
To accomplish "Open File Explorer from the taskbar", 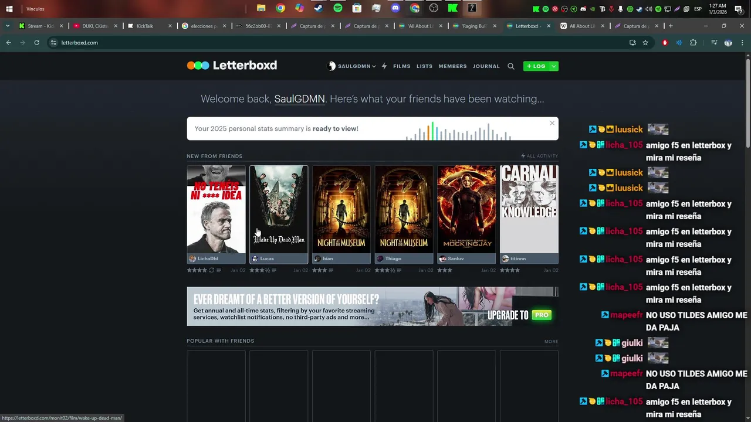I will [261, 8].
